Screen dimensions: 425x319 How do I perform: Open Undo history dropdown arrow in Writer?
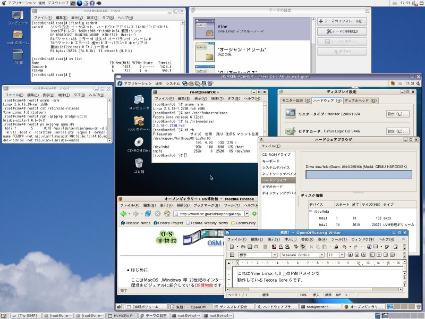pyautogui.click(x=350, y=247)
